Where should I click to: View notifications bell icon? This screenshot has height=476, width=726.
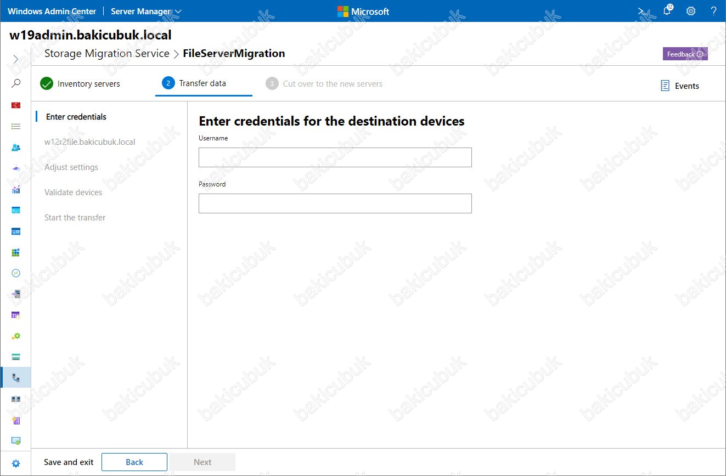pos(667,11)
